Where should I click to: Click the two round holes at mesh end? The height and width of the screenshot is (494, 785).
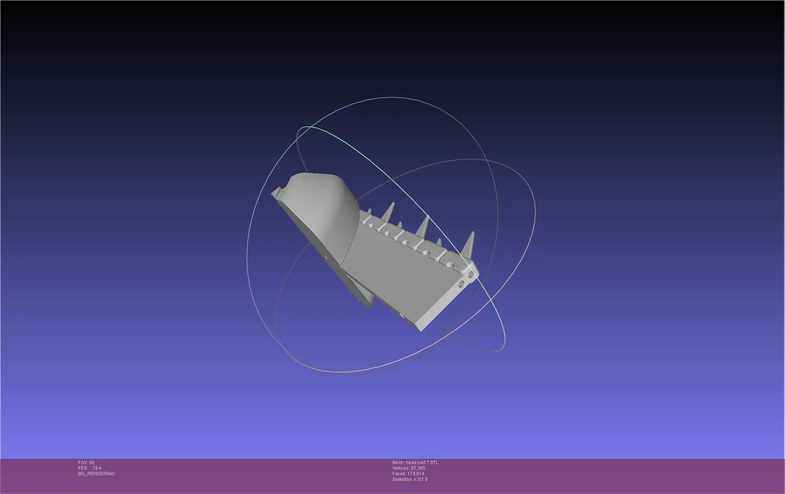pos(466,280)
